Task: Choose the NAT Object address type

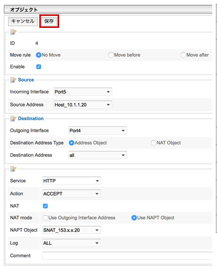Action: point(154,143)
